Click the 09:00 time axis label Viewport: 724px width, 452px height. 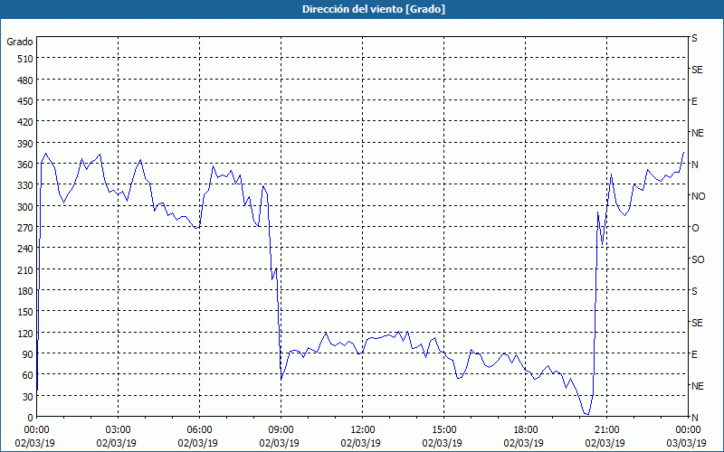tap(281, 430)
